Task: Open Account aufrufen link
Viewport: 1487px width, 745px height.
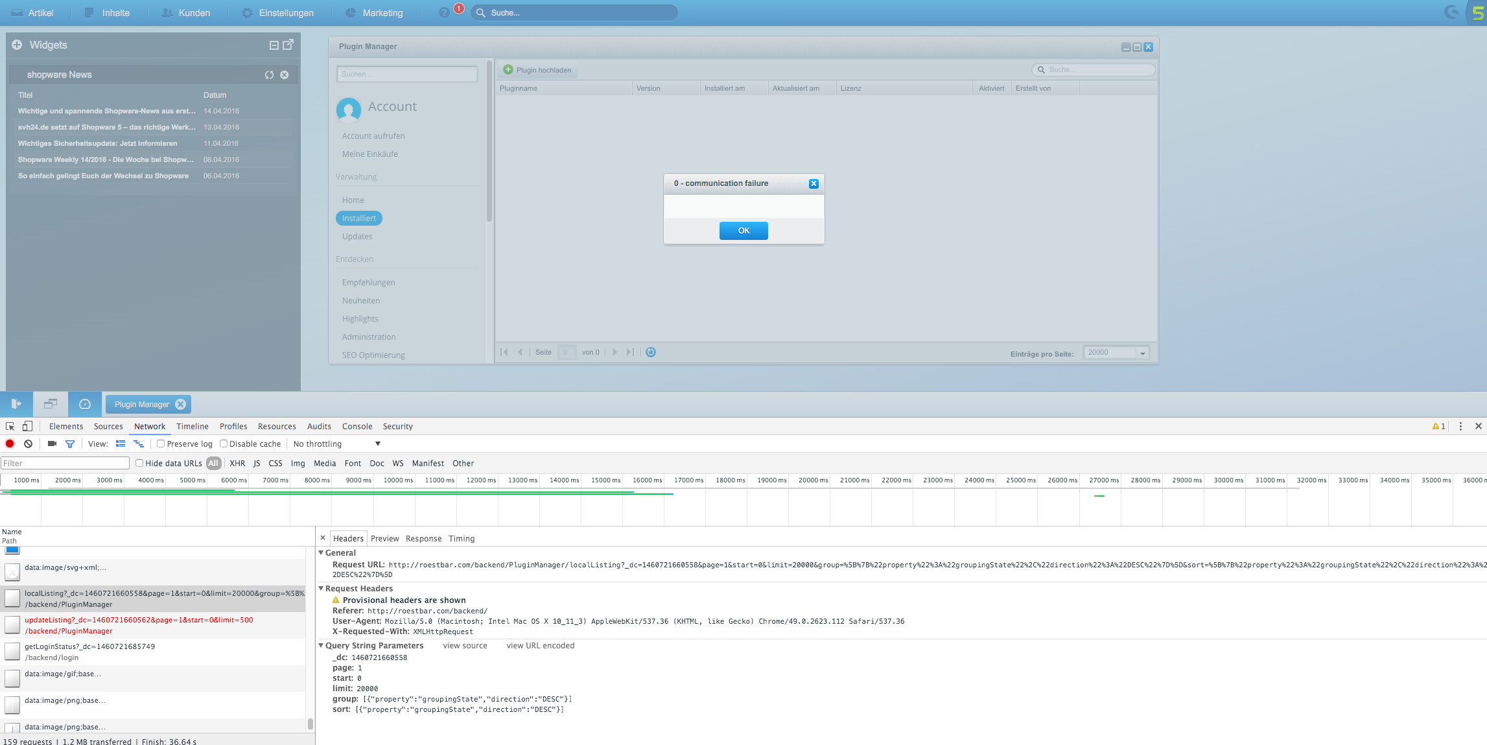Action: pos(373,136)
